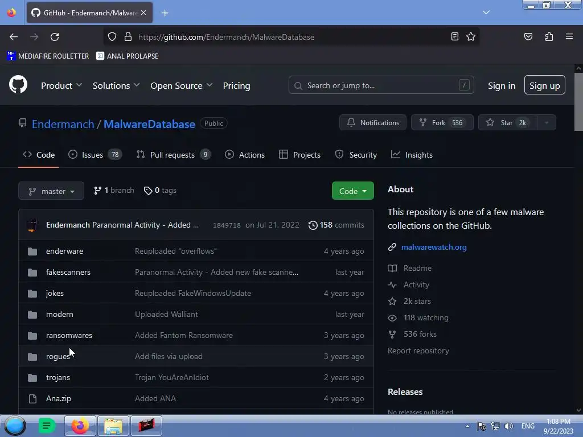The image size is (583, 437).
Task: Open the GitHub logo home link
Action: (x=18, y=85)
